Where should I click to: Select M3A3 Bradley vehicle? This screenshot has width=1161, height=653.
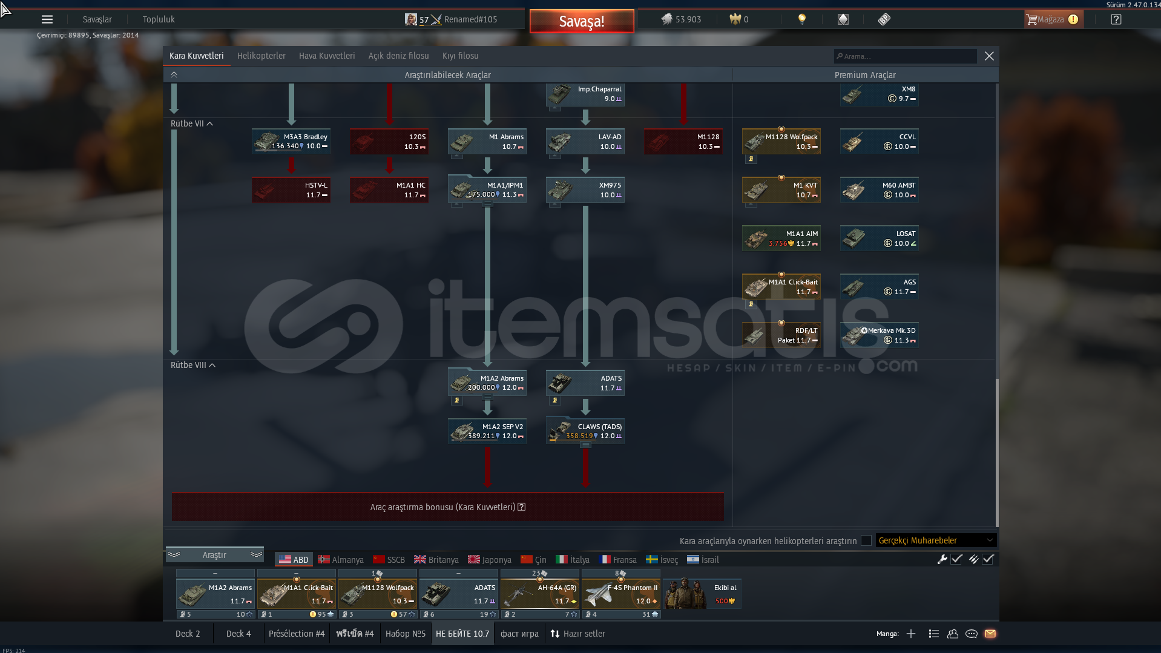pos(291,141)
